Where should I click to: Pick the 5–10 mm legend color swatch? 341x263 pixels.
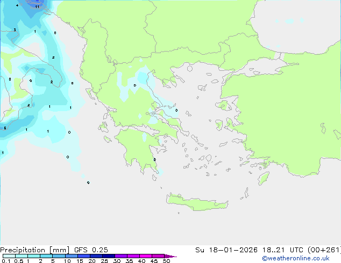pos(59,256)
